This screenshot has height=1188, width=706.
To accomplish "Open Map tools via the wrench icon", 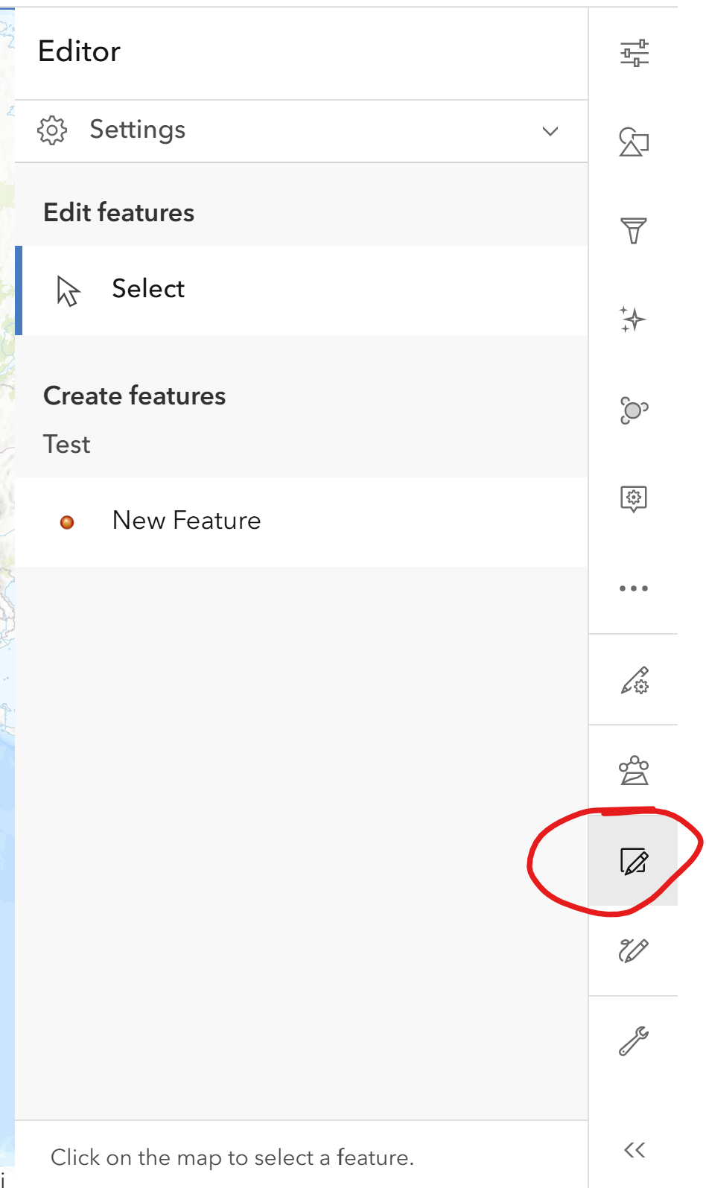I will (632, 1041).
